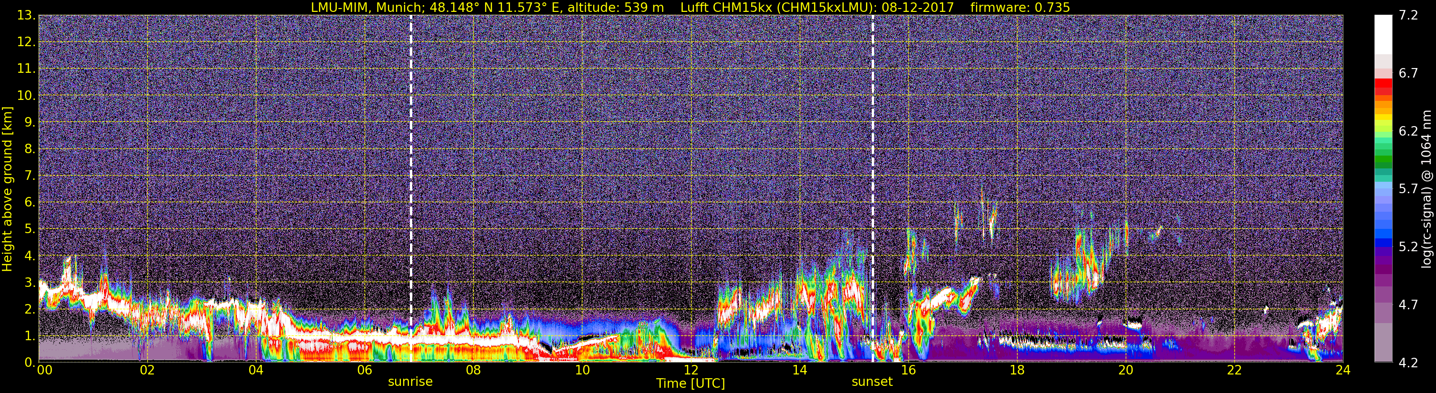Click the colorbar tick label 5.2
1436x393 pixels.
tap(1408, 247)
